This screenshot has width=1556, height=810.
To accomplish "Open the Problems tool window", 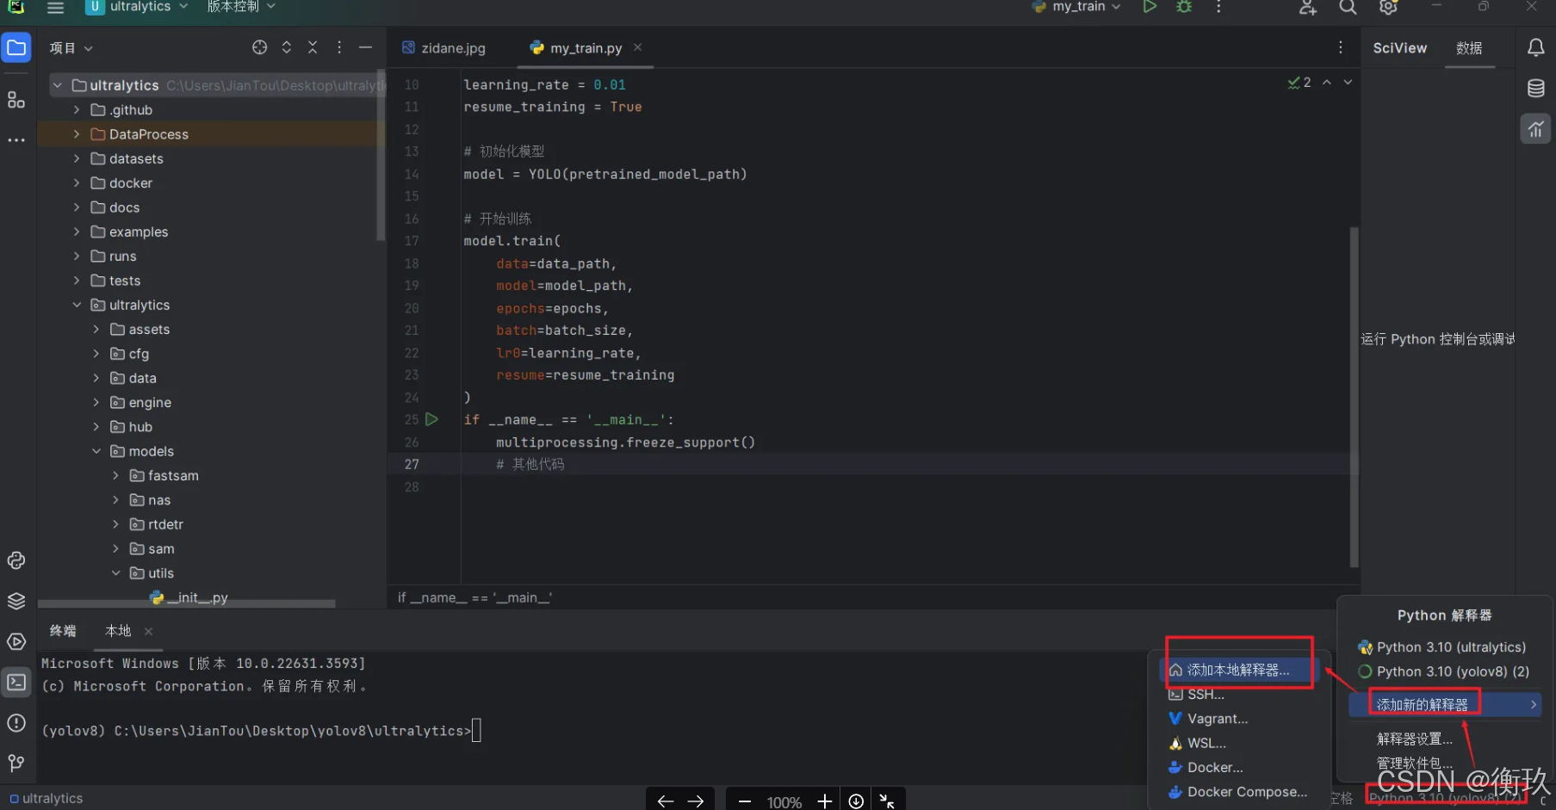I will (15, 724).
